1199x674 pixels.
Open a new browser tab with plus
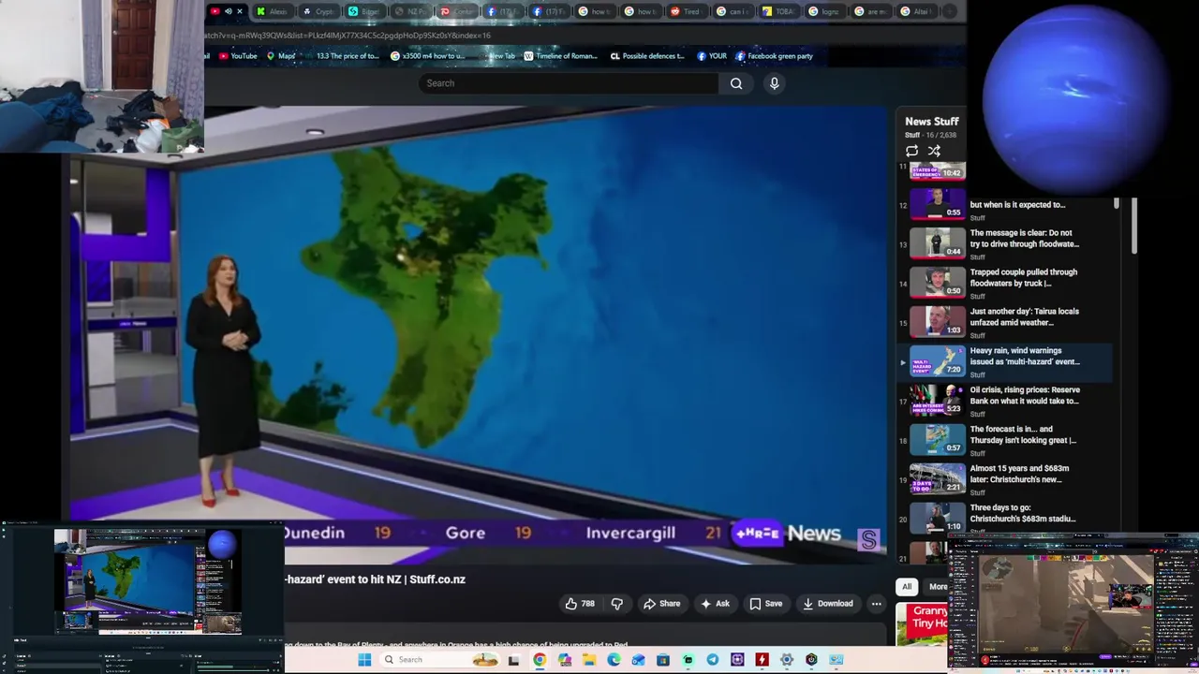click(949, 11)
